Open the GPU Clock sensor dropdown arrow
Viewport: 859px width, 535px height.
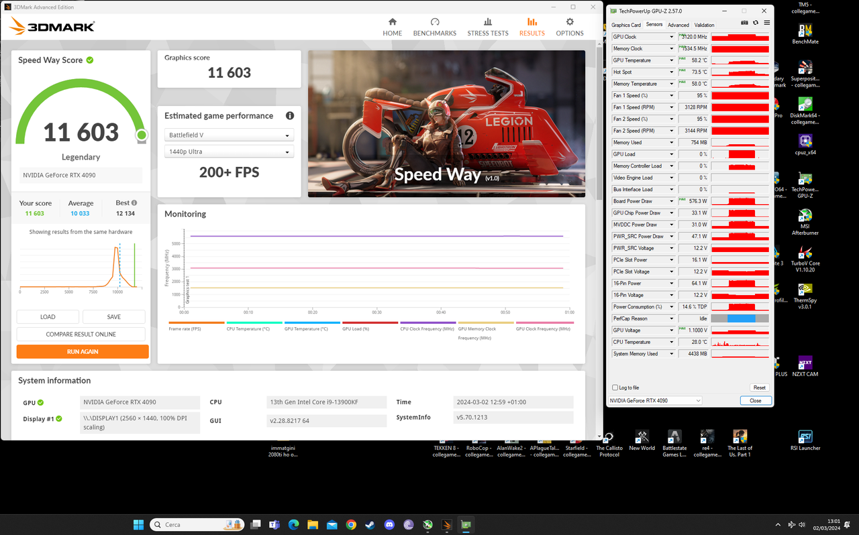[671, 37]
